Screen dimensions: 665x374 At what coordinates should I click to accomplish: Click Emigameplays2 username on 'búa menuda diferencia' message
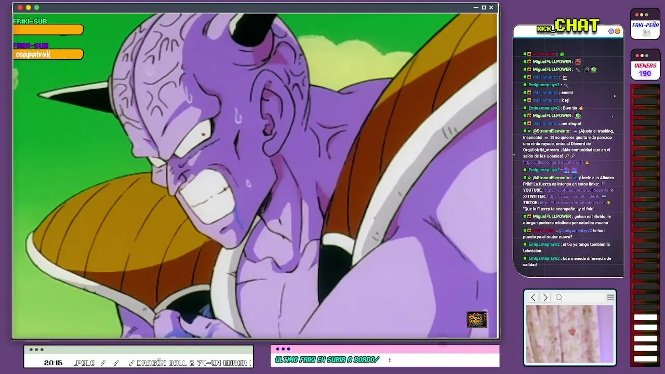pyautogui.click(x=544, y=258)
